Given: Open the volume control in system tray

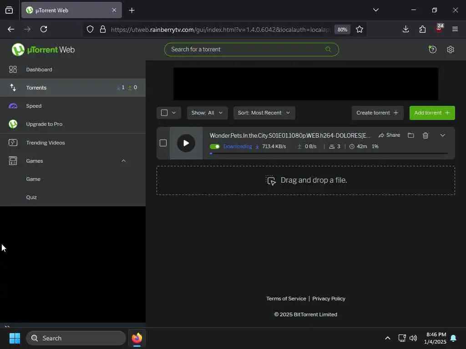Looking at the screenshot, I should [x=413, y=338].
